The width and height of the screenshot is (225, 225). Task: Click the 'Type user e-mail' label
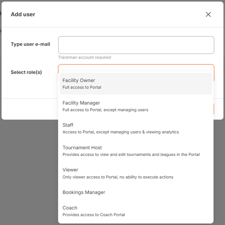click(30, 44)
